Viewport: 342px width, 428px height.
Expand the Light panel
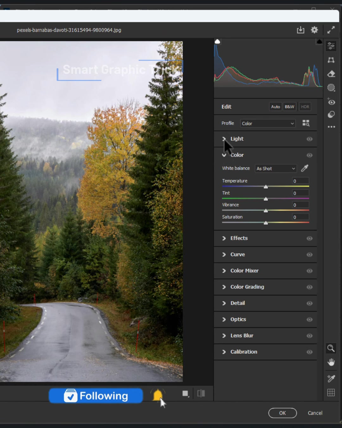tap(224, 139)
